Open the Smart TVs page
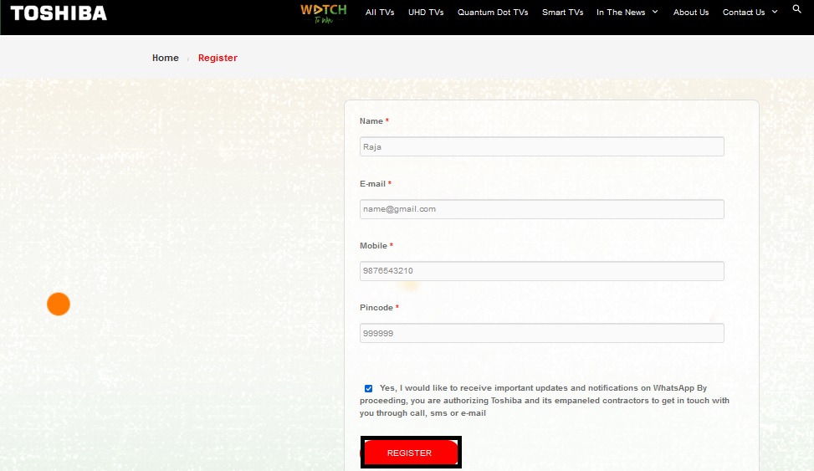814x471 pixels. coord(562,13)
